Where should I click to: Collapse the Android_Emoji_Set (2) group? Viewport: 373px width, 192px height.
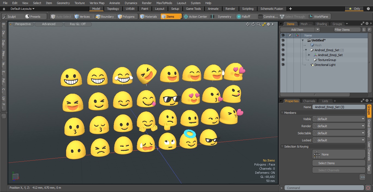(x=306, y=50)
